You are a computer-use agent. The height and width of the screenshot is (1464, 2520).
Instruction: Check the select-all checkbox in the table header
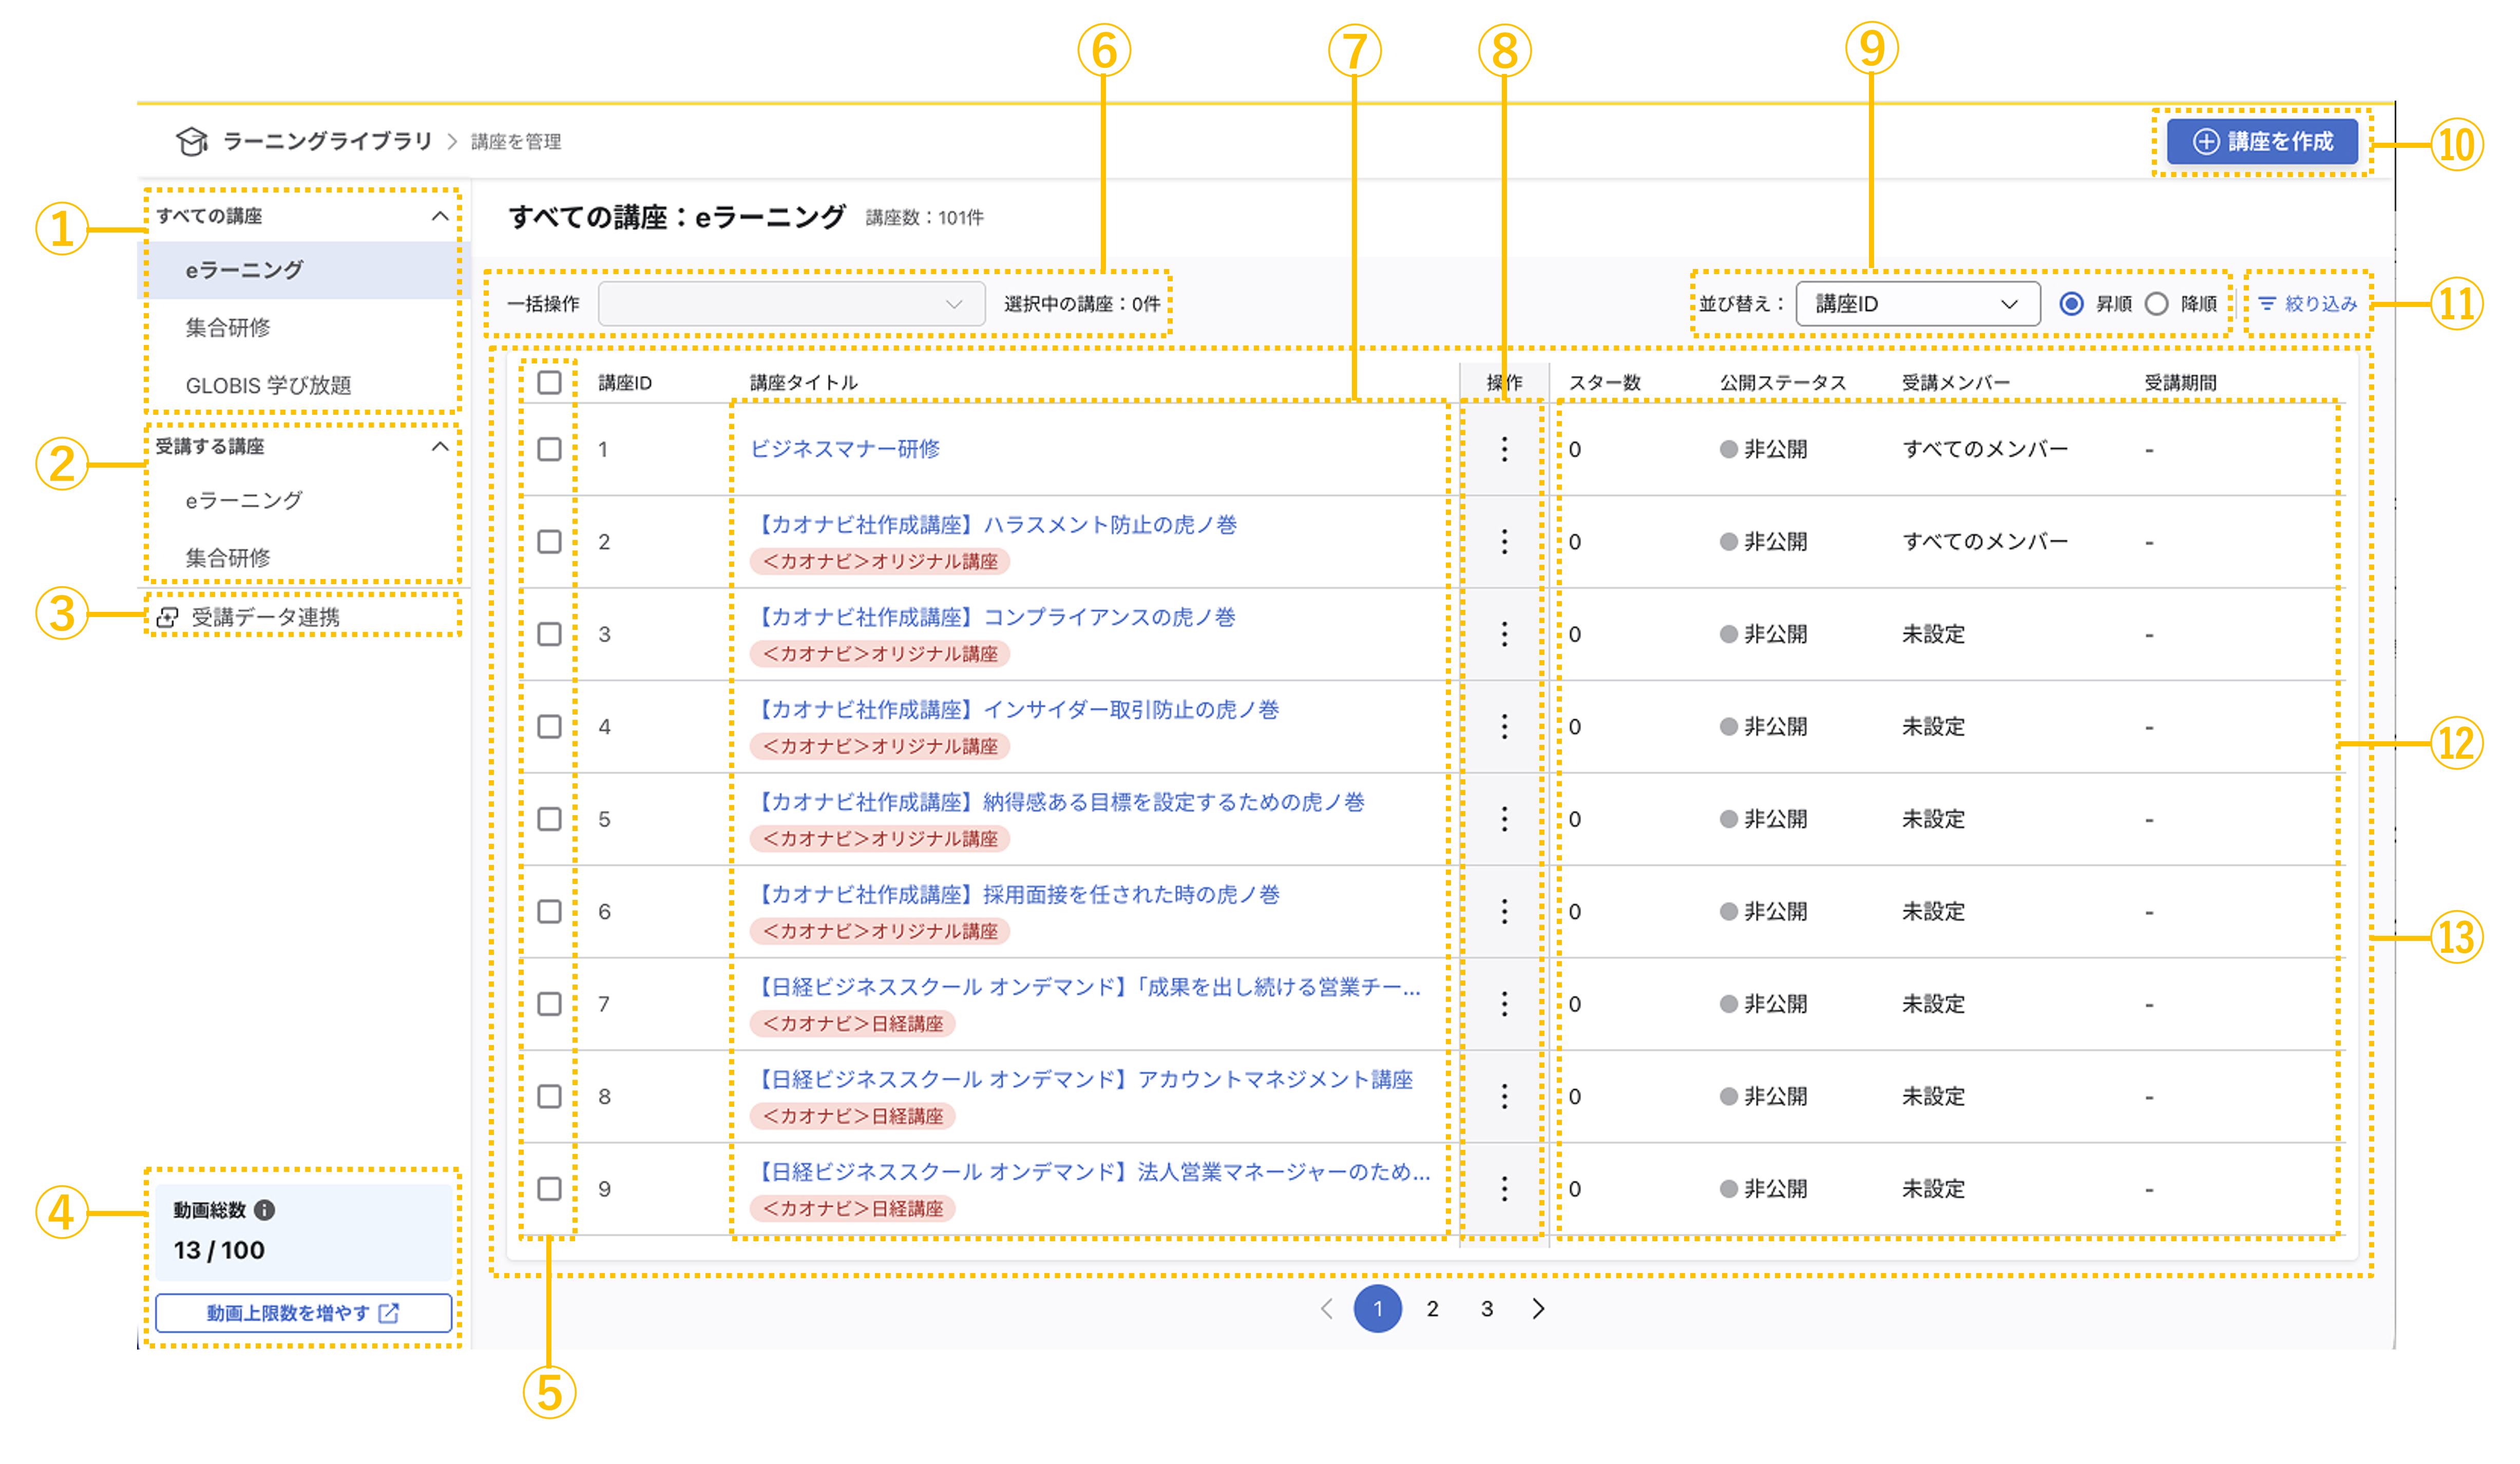[x=549, y=382]
